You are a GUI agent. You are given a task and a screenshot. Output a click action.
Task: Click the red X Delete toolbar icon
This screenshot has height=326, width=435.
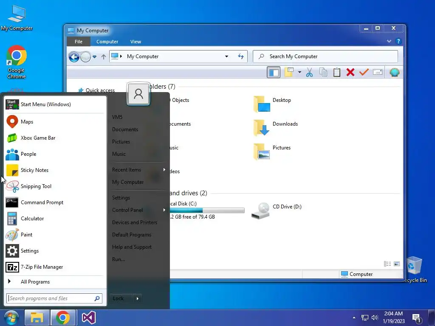(350, 72)
